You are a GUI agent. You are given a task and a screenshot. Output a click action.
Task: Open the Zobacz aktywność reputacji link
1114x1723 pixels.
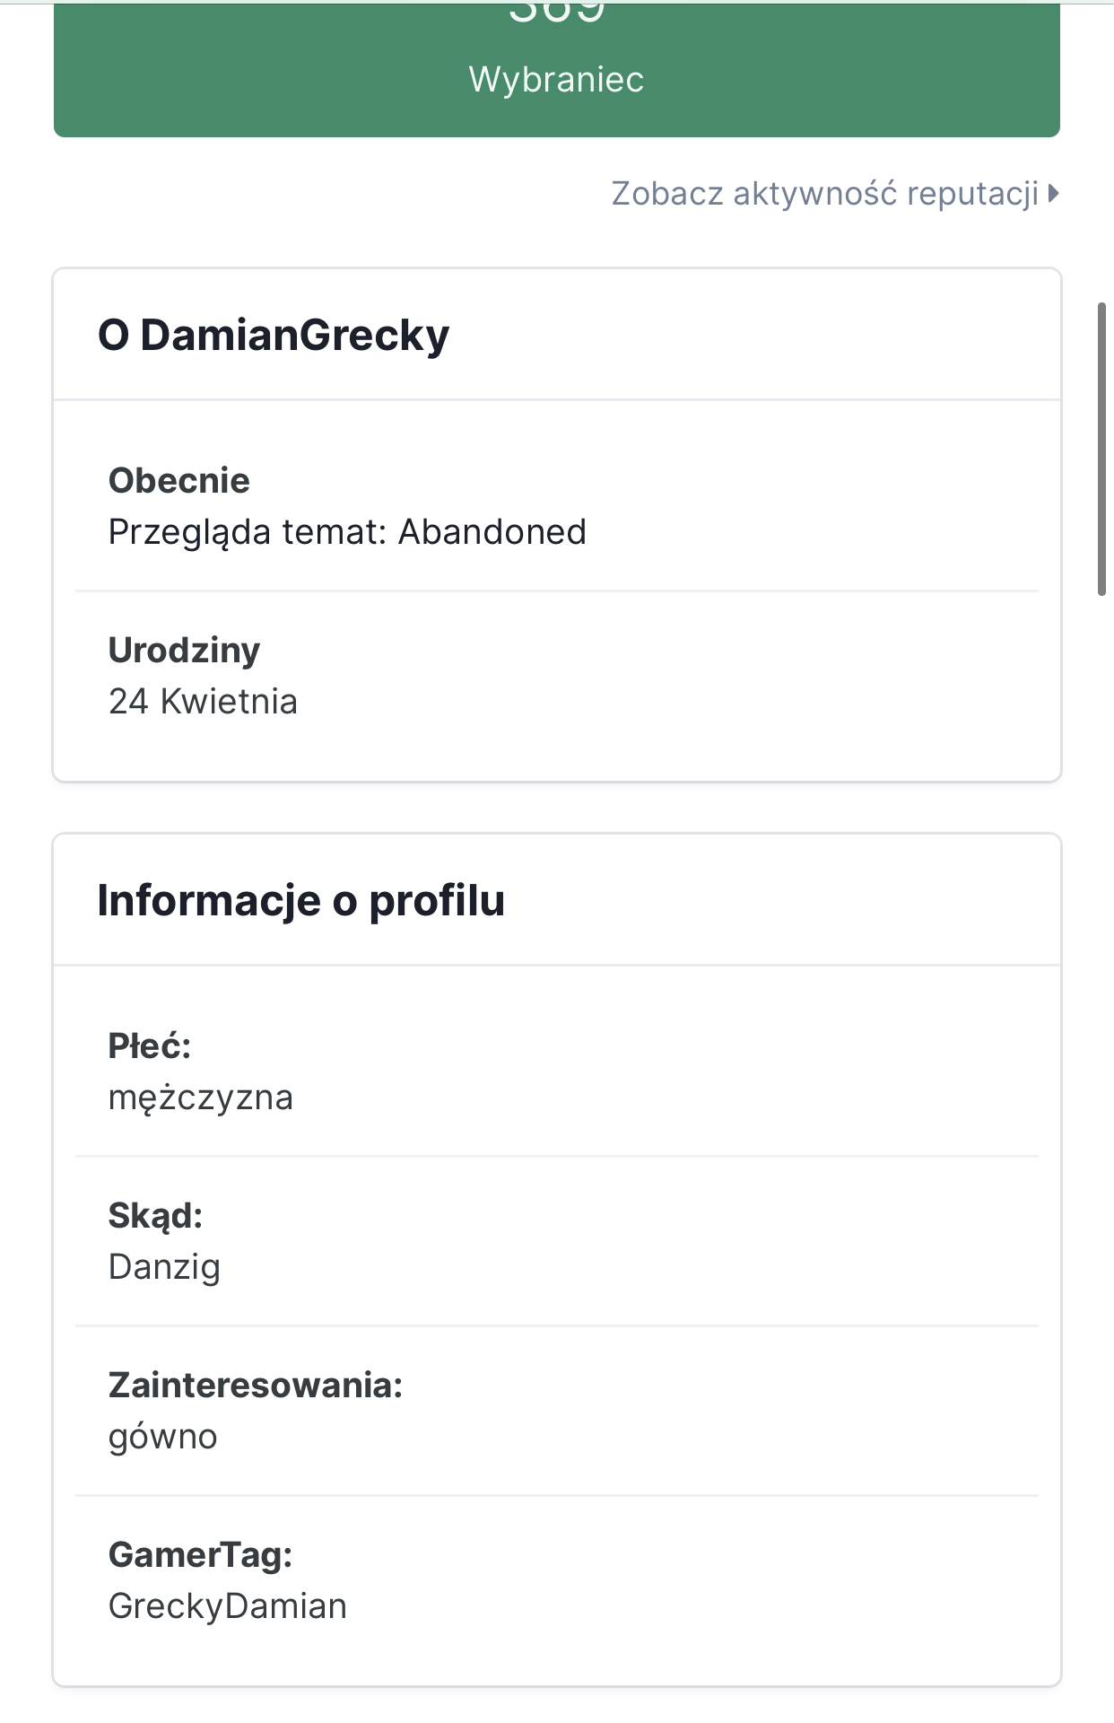(824, 194)
